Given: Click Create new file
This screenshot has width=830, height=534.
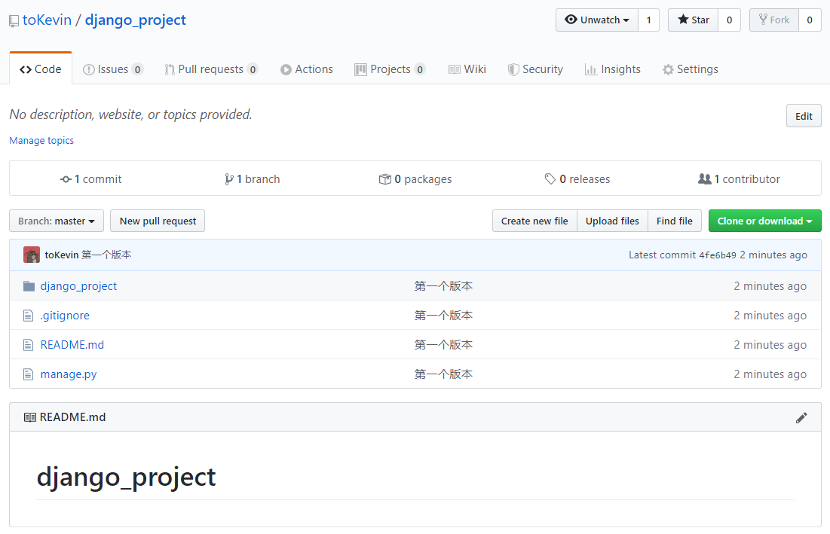Looking at the screenshot, I should tap(534, 221).
